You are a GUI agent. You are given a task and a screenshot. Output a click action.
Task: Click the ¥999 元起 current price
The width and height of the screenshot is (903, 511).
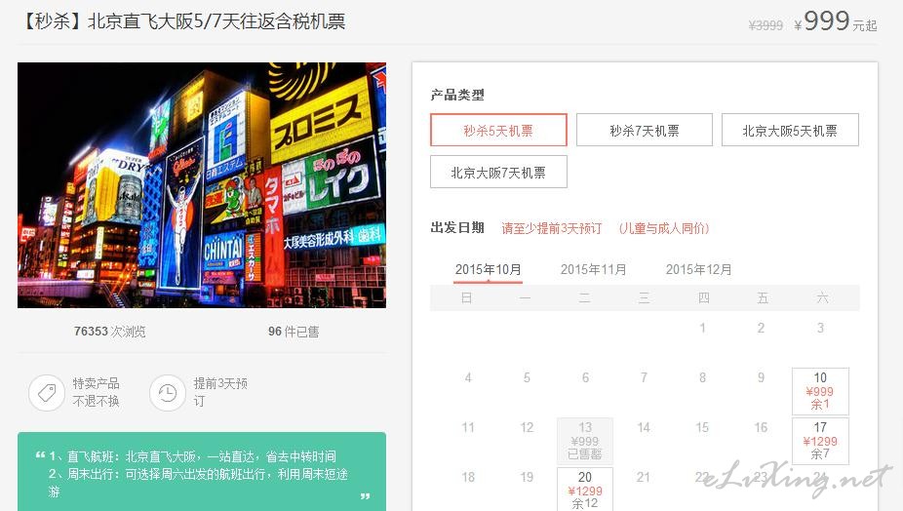(x=835, y=21)
